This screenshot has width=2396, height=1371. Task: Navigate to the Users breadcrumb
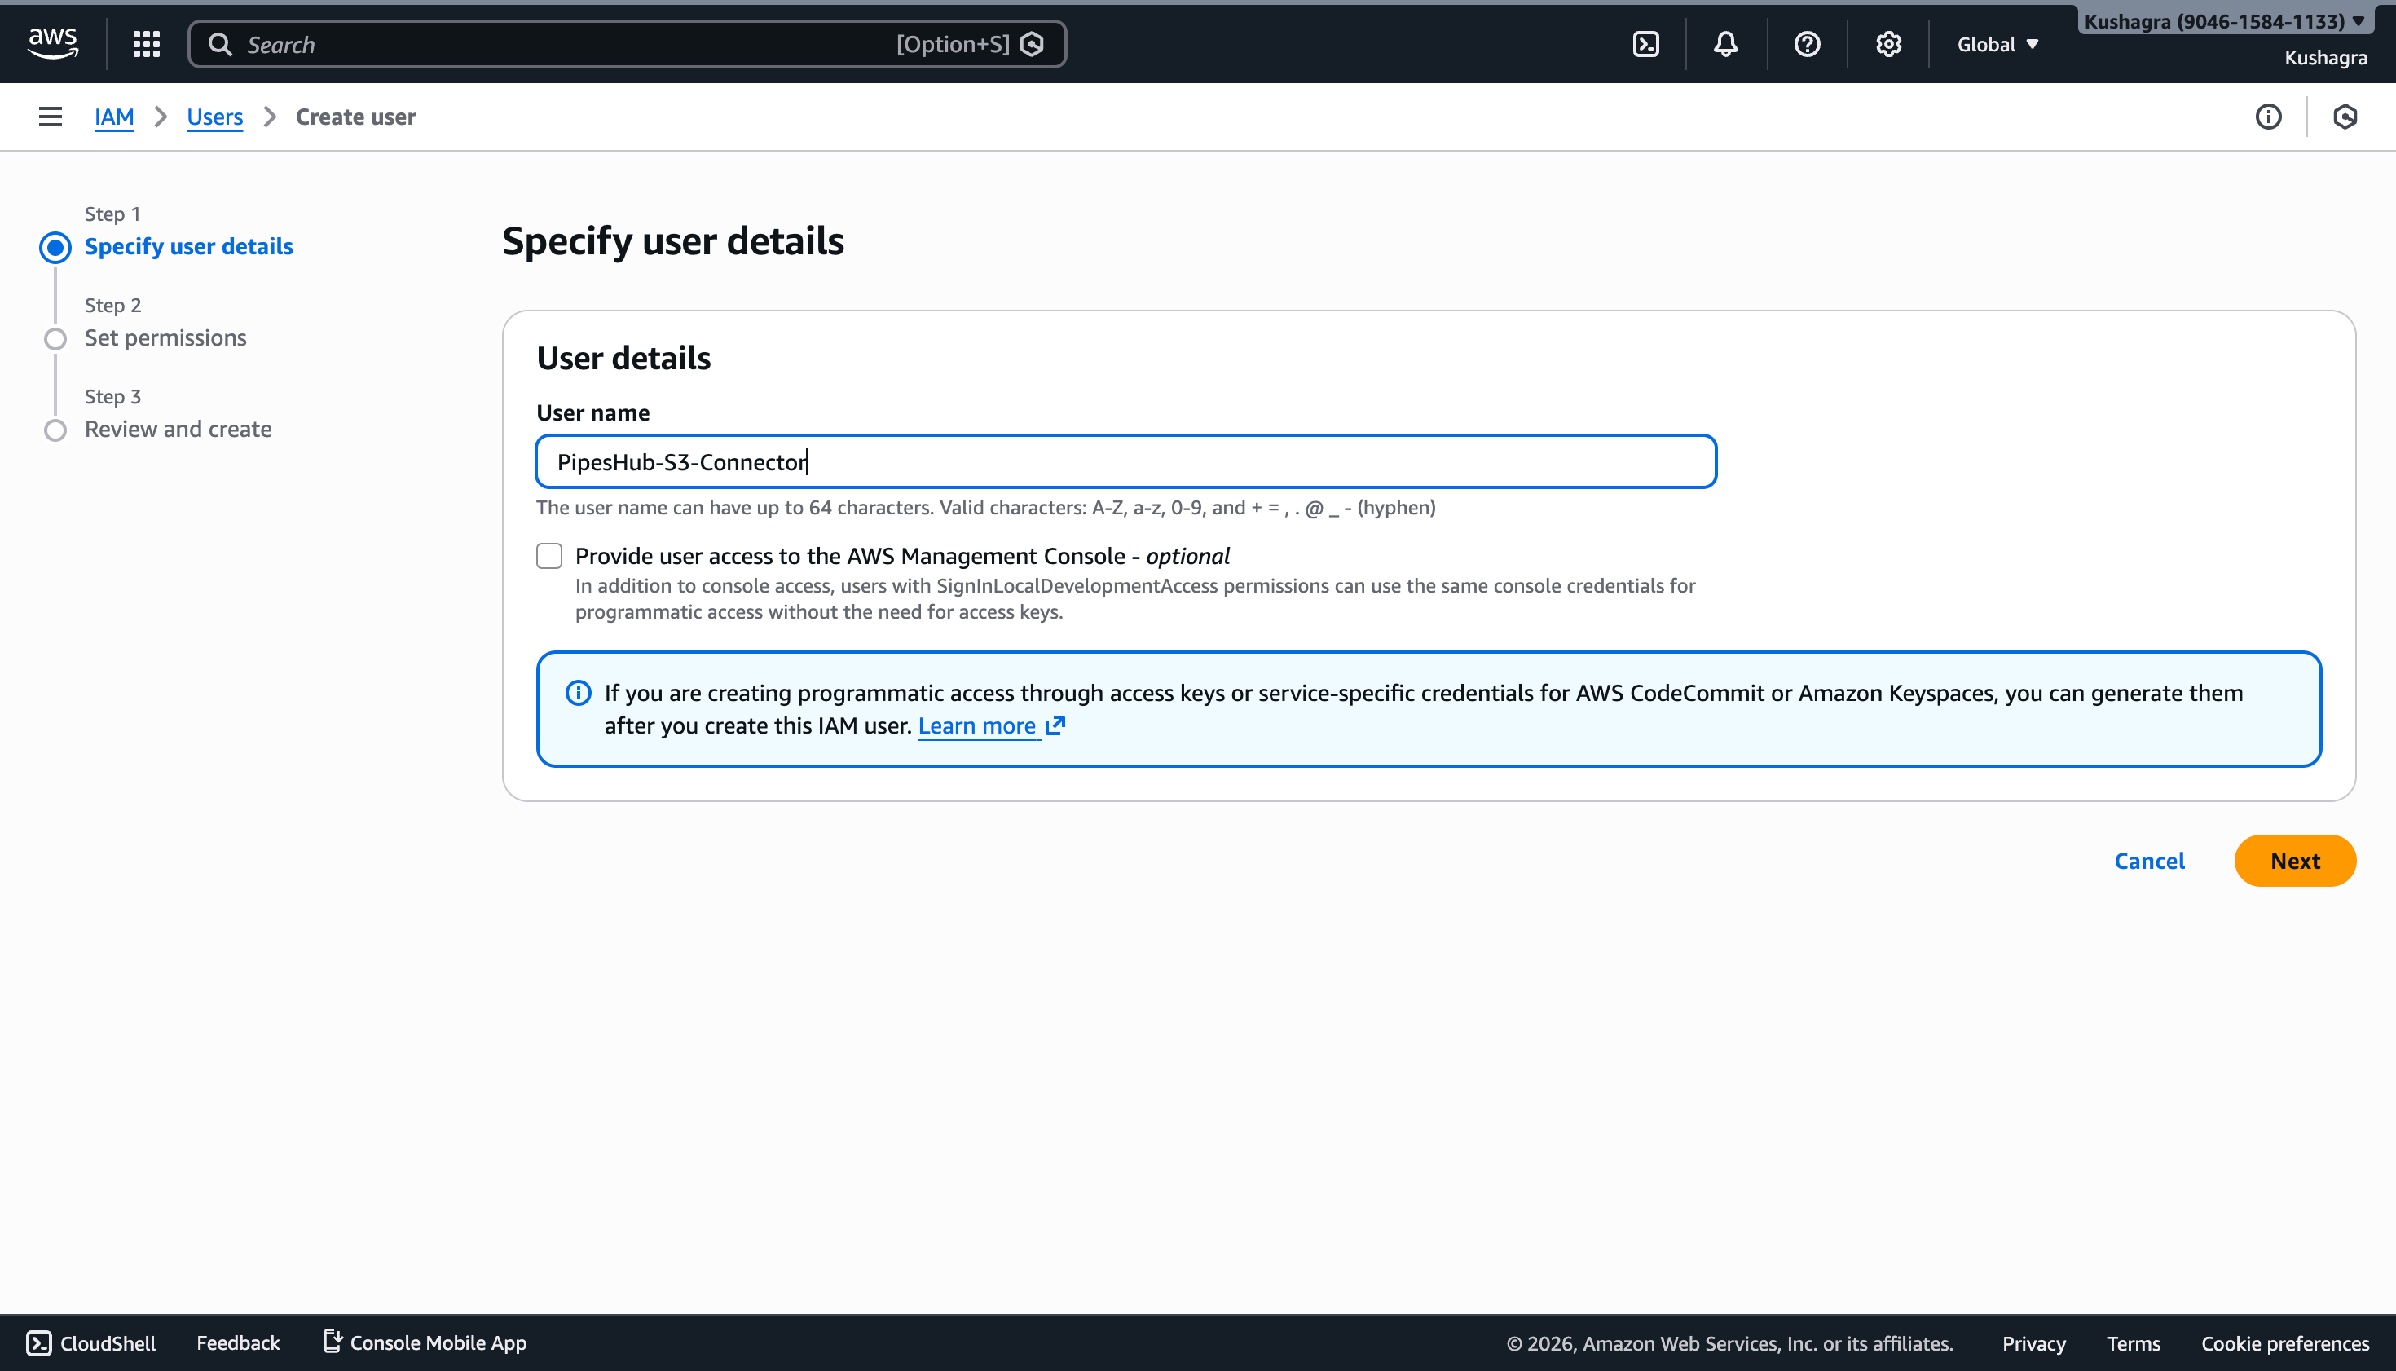[214, 117]
